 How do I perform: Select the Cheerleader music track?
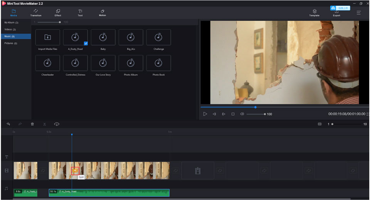48,63
